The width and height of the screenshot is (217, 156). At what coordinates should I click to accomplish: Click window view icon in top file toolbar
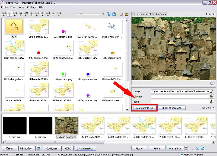114,14
